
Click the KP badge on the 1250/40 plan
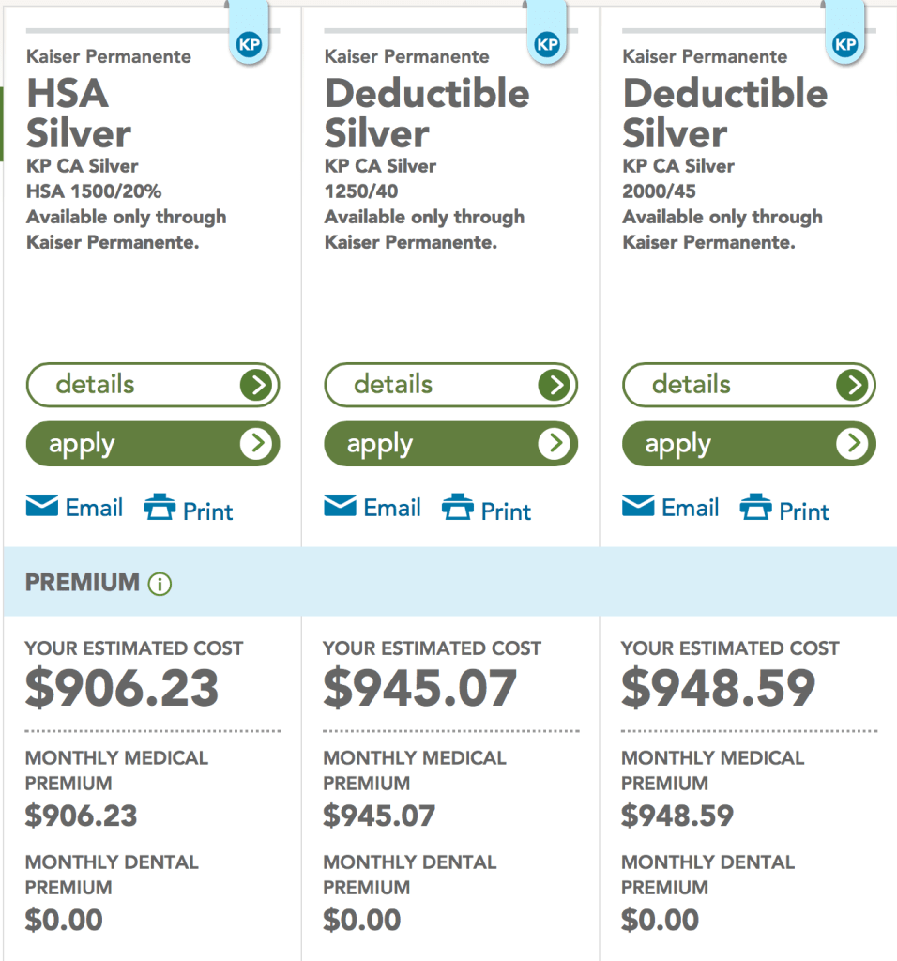[x=546, y=44]
